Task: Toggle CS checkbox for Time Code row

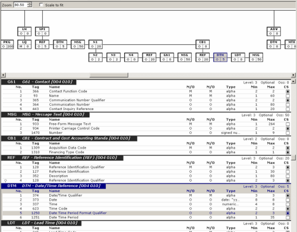Action: click(x=287, y=209)
